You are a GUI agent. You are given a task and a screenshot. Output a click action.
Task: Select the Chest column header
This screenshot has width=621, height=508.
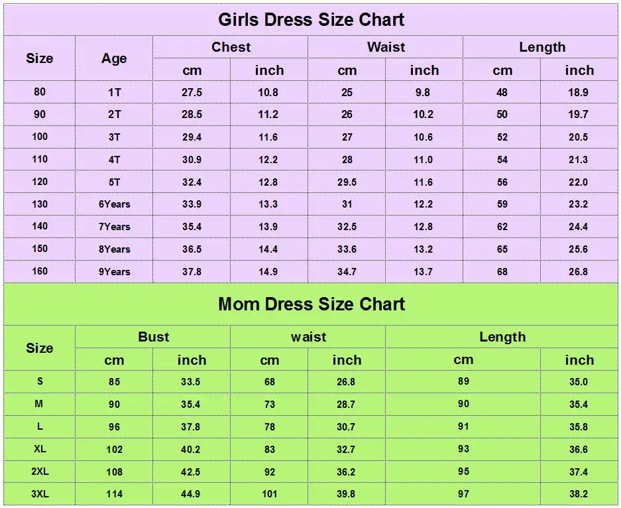tap(231, 47)
